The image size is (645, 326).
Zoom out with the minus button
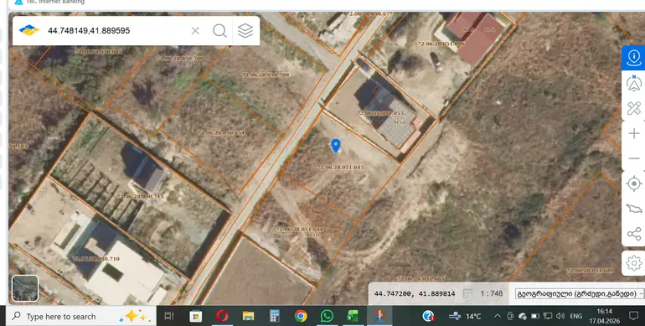pos(634,158)
